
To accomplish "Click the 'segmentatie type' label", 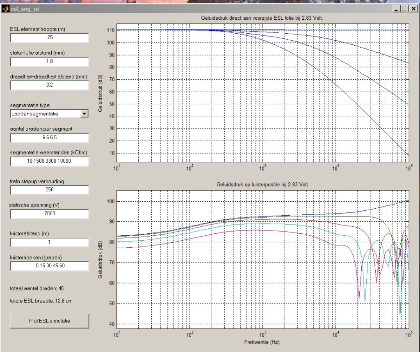I will pos(30,106).
